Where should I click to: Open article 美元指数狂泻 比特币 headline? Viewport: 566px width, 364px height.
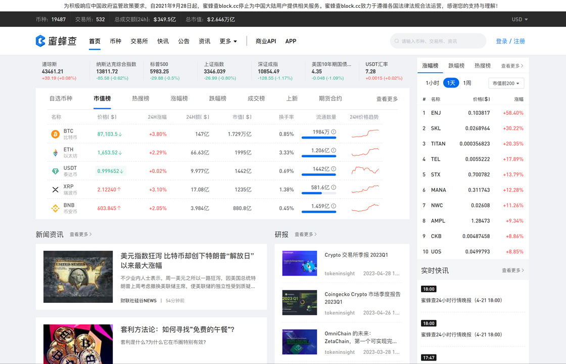pyautogui.click(x=187, y=261)
